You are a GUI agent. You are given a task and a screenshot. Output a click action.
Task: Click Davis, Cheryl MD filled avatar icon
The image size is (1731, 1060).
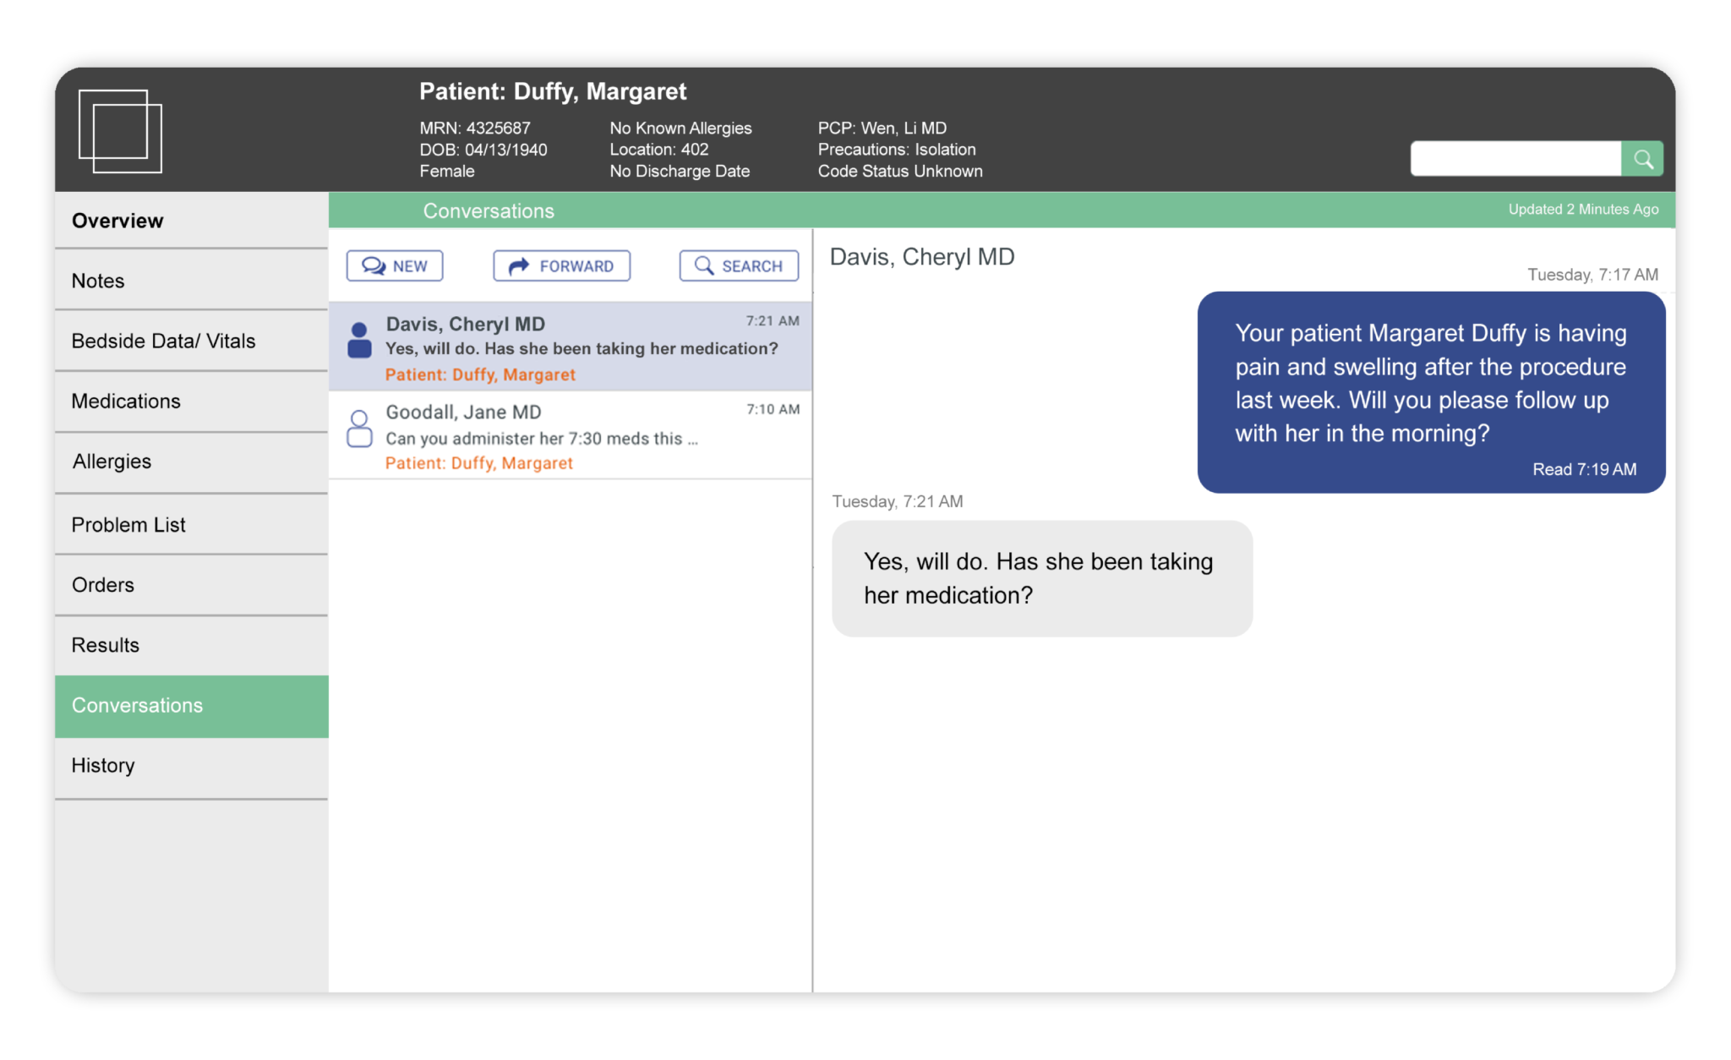point(359,340)
